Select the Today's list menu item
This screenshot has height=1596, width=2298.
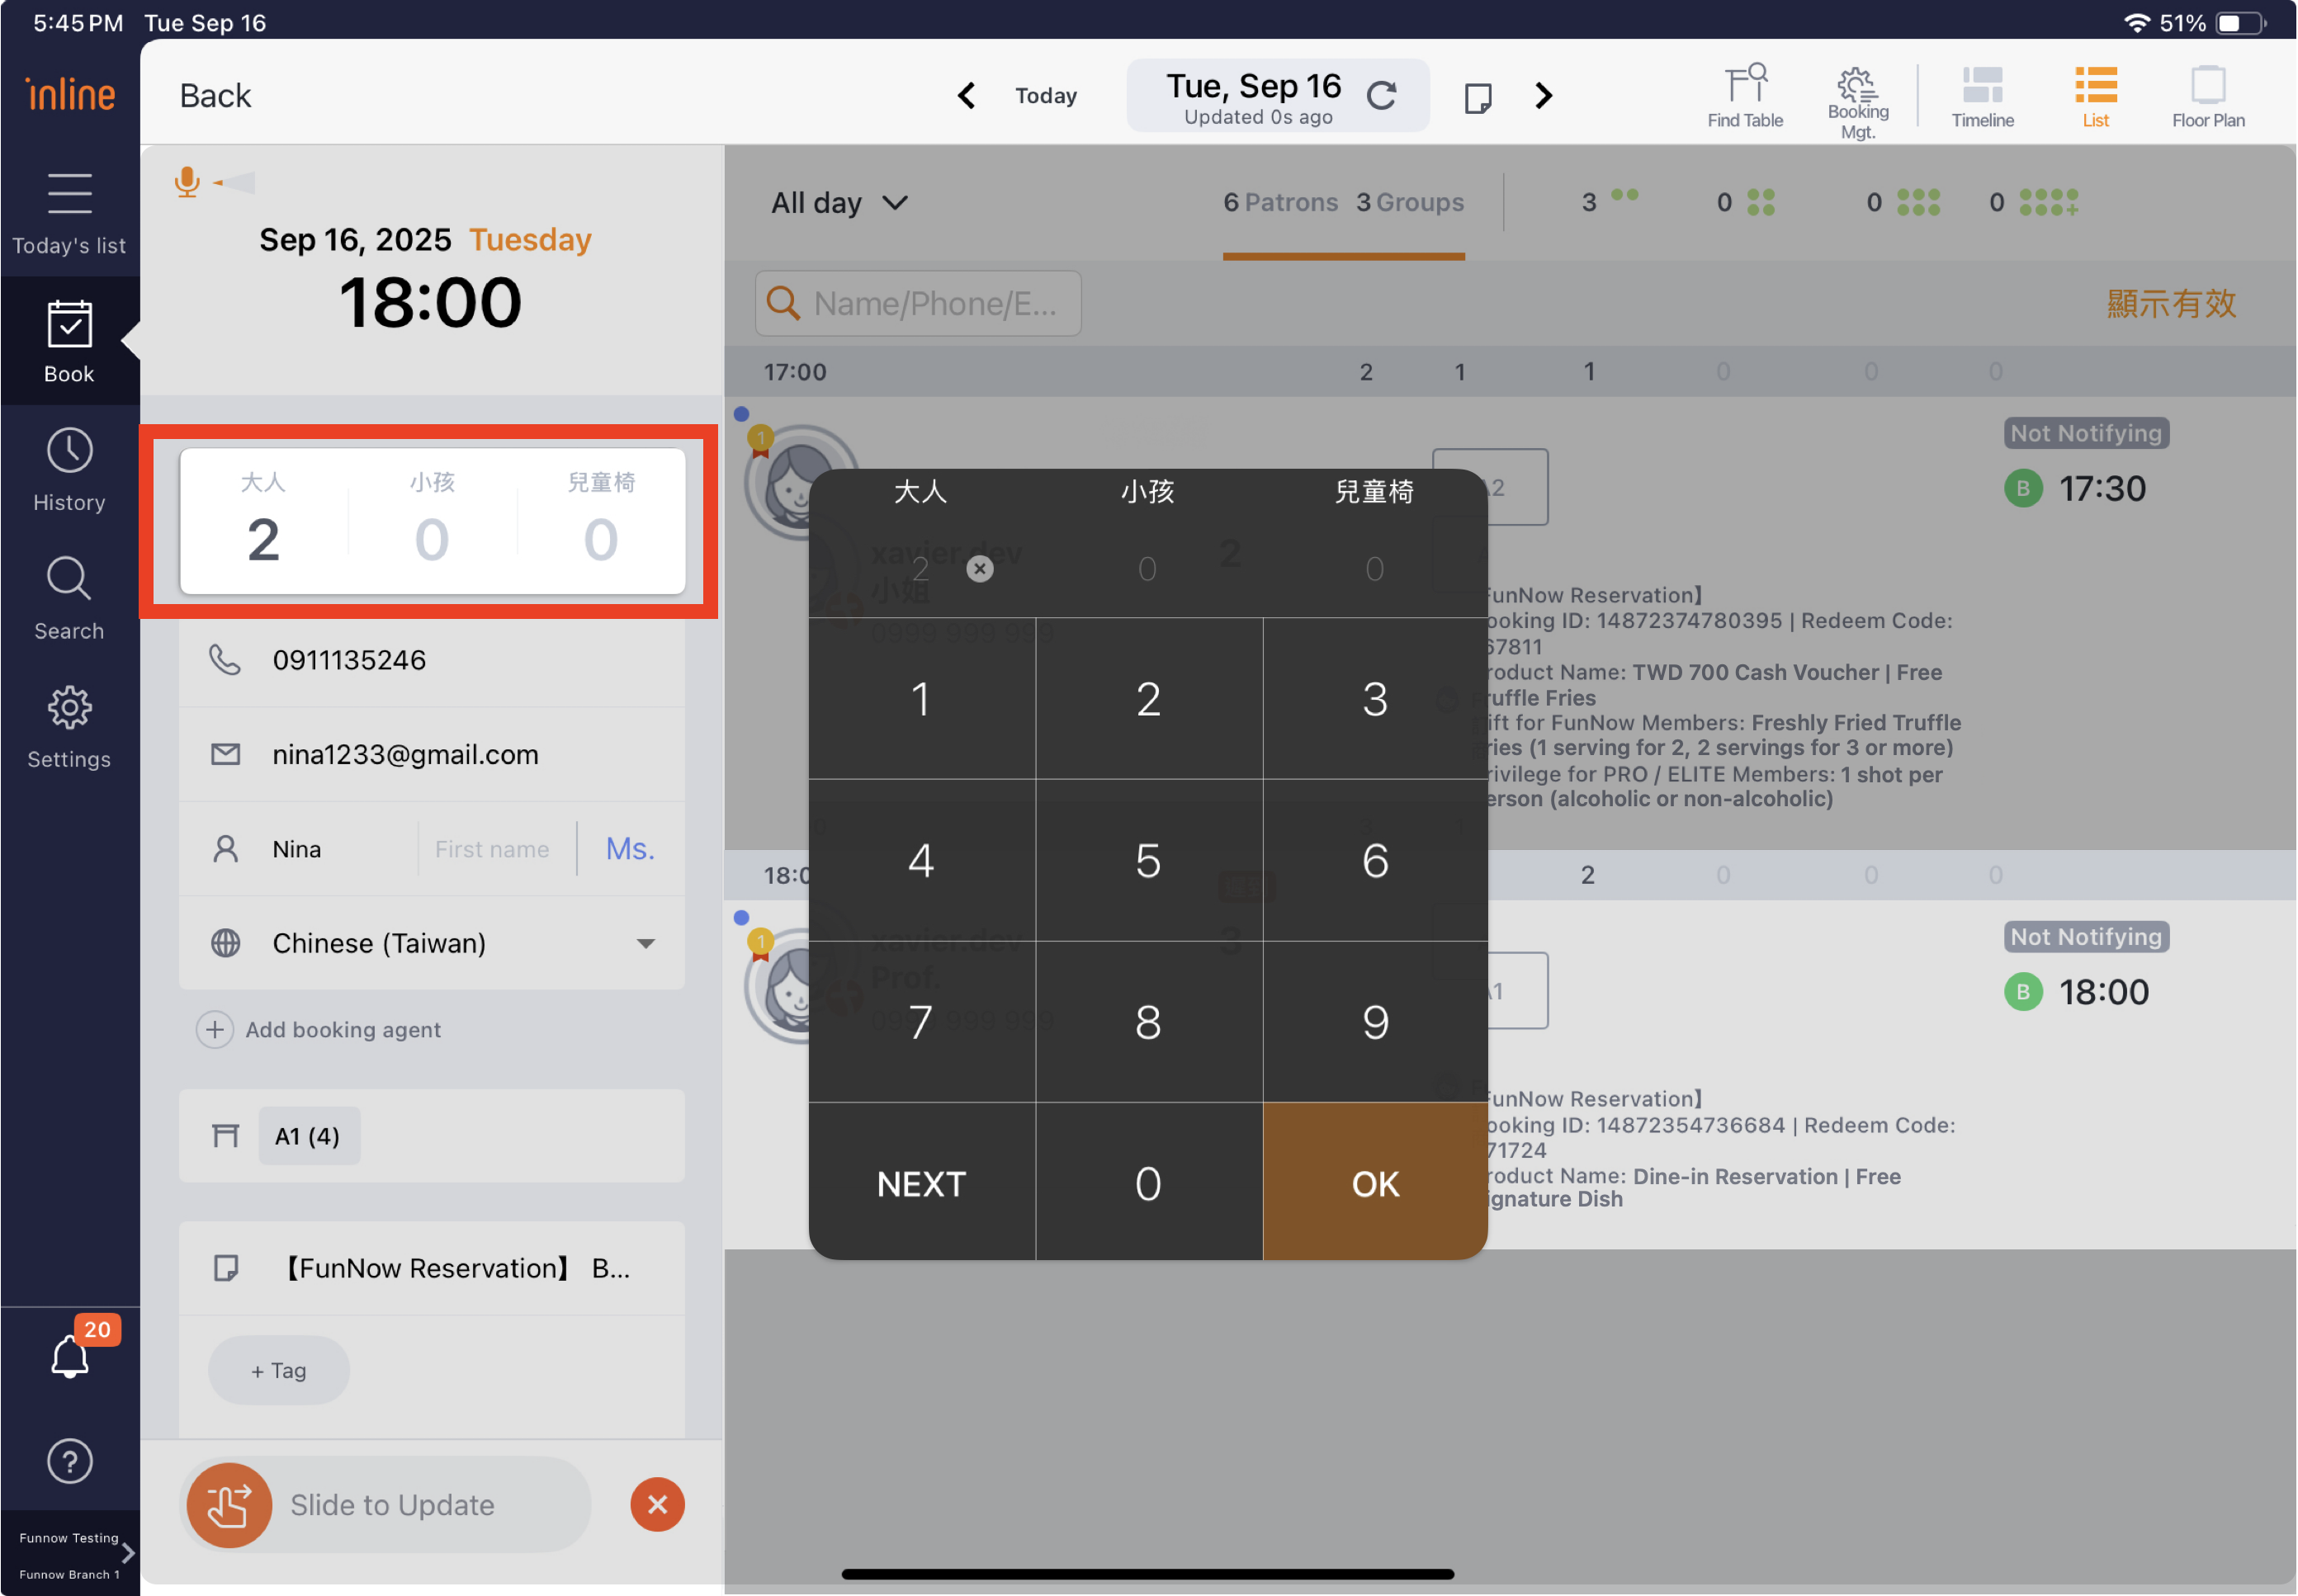(69, 213)
